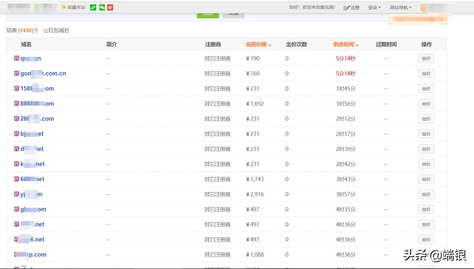This screenshot has width=474, height=269.
Task: Expand options under 登录 arrow in top bar
Action: click(x=380, y=7)
